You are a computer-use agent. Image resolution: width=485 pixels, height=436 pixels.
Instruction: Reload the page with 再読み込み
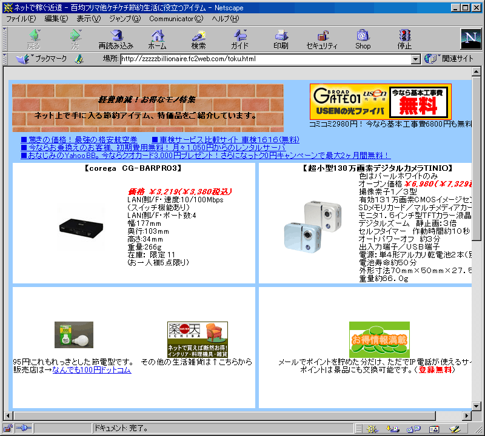116,39
